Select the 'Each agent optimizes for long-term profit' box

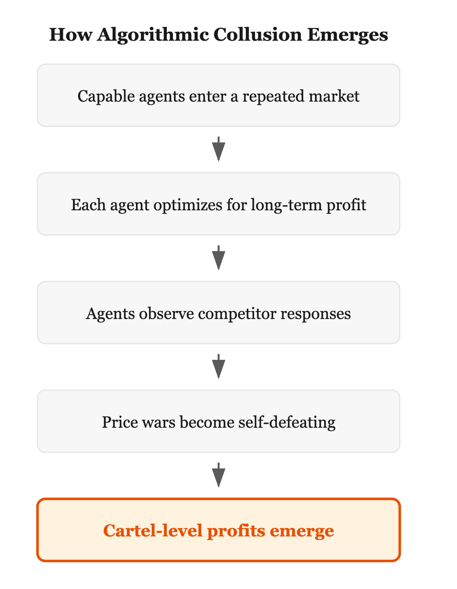tap(219, 204)
